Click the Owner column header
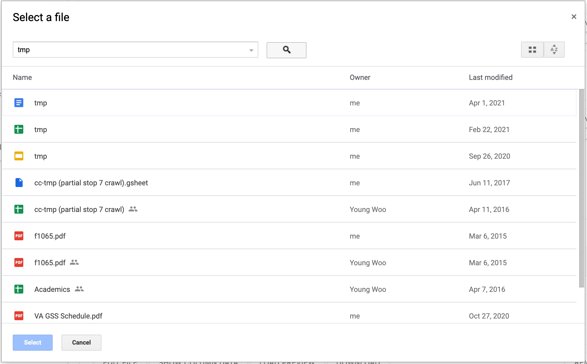The width and height of the screenshot is (587, 364). click(360, 77)
